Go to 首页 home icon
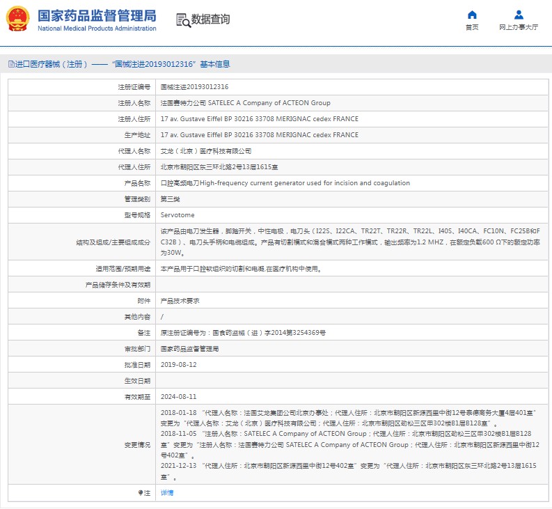 [472, 15]
